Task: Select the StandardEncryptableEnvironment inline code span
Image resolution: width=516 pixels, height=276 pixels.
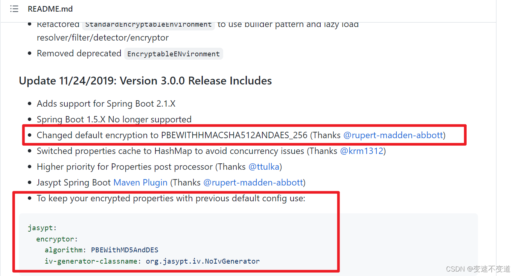Action: pyautogui.click(x=148, y=24)
